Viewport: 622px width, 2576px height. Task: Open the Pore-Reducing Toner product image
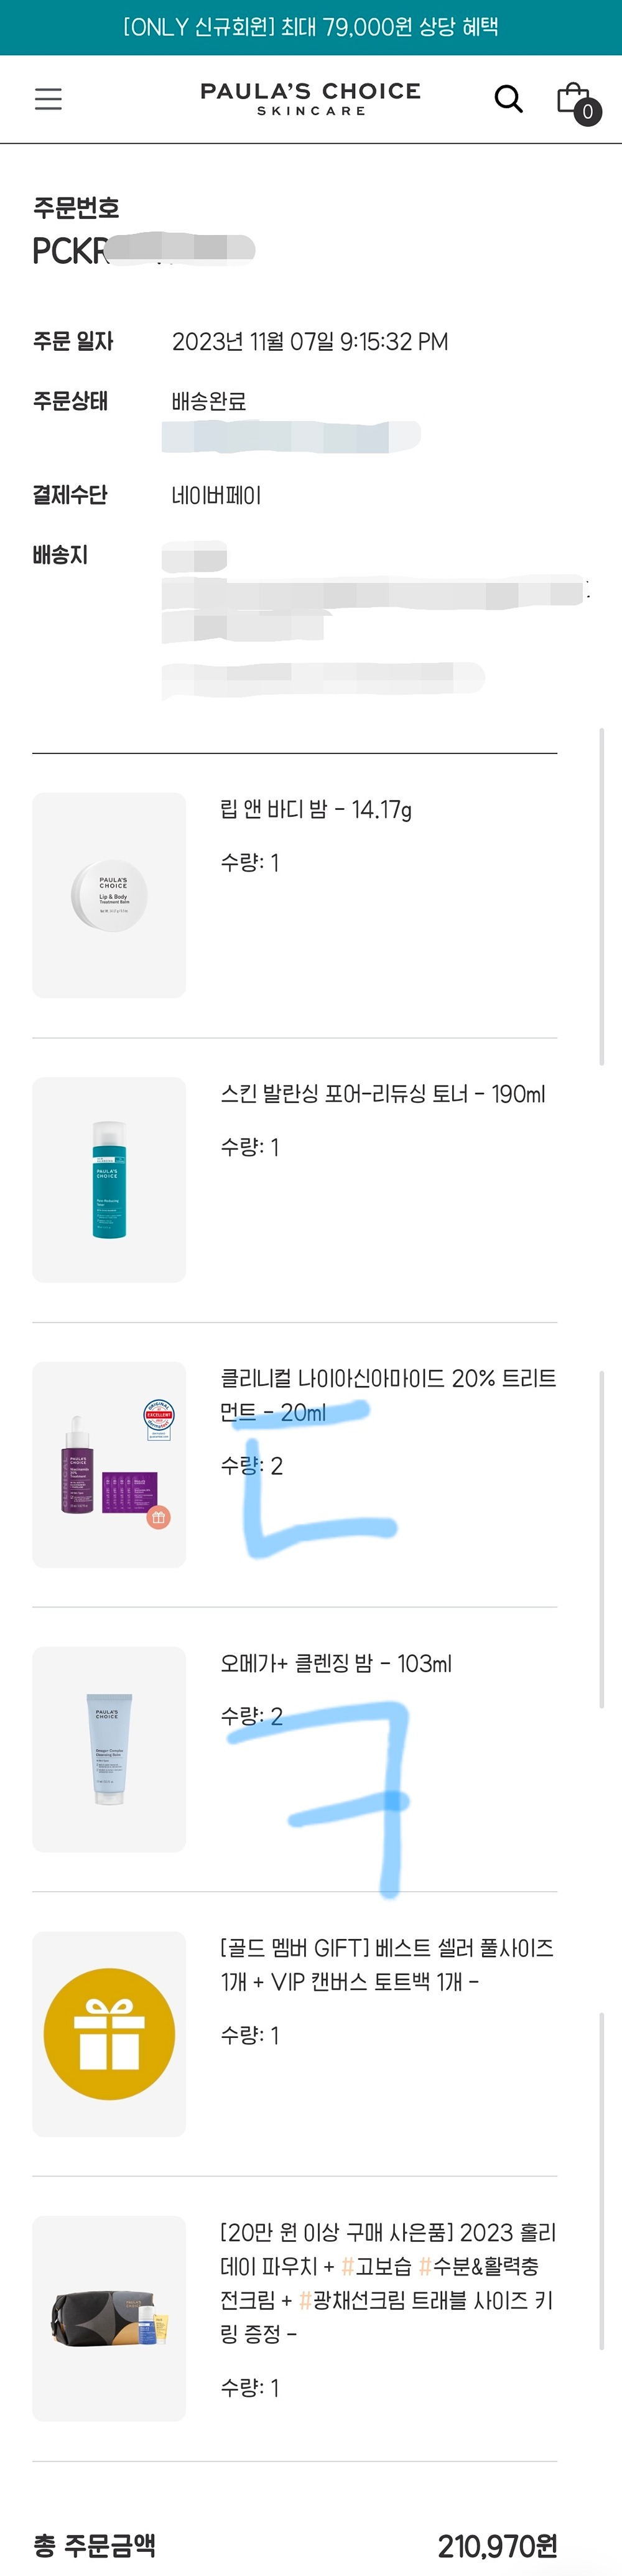[x=109, y=1180]
